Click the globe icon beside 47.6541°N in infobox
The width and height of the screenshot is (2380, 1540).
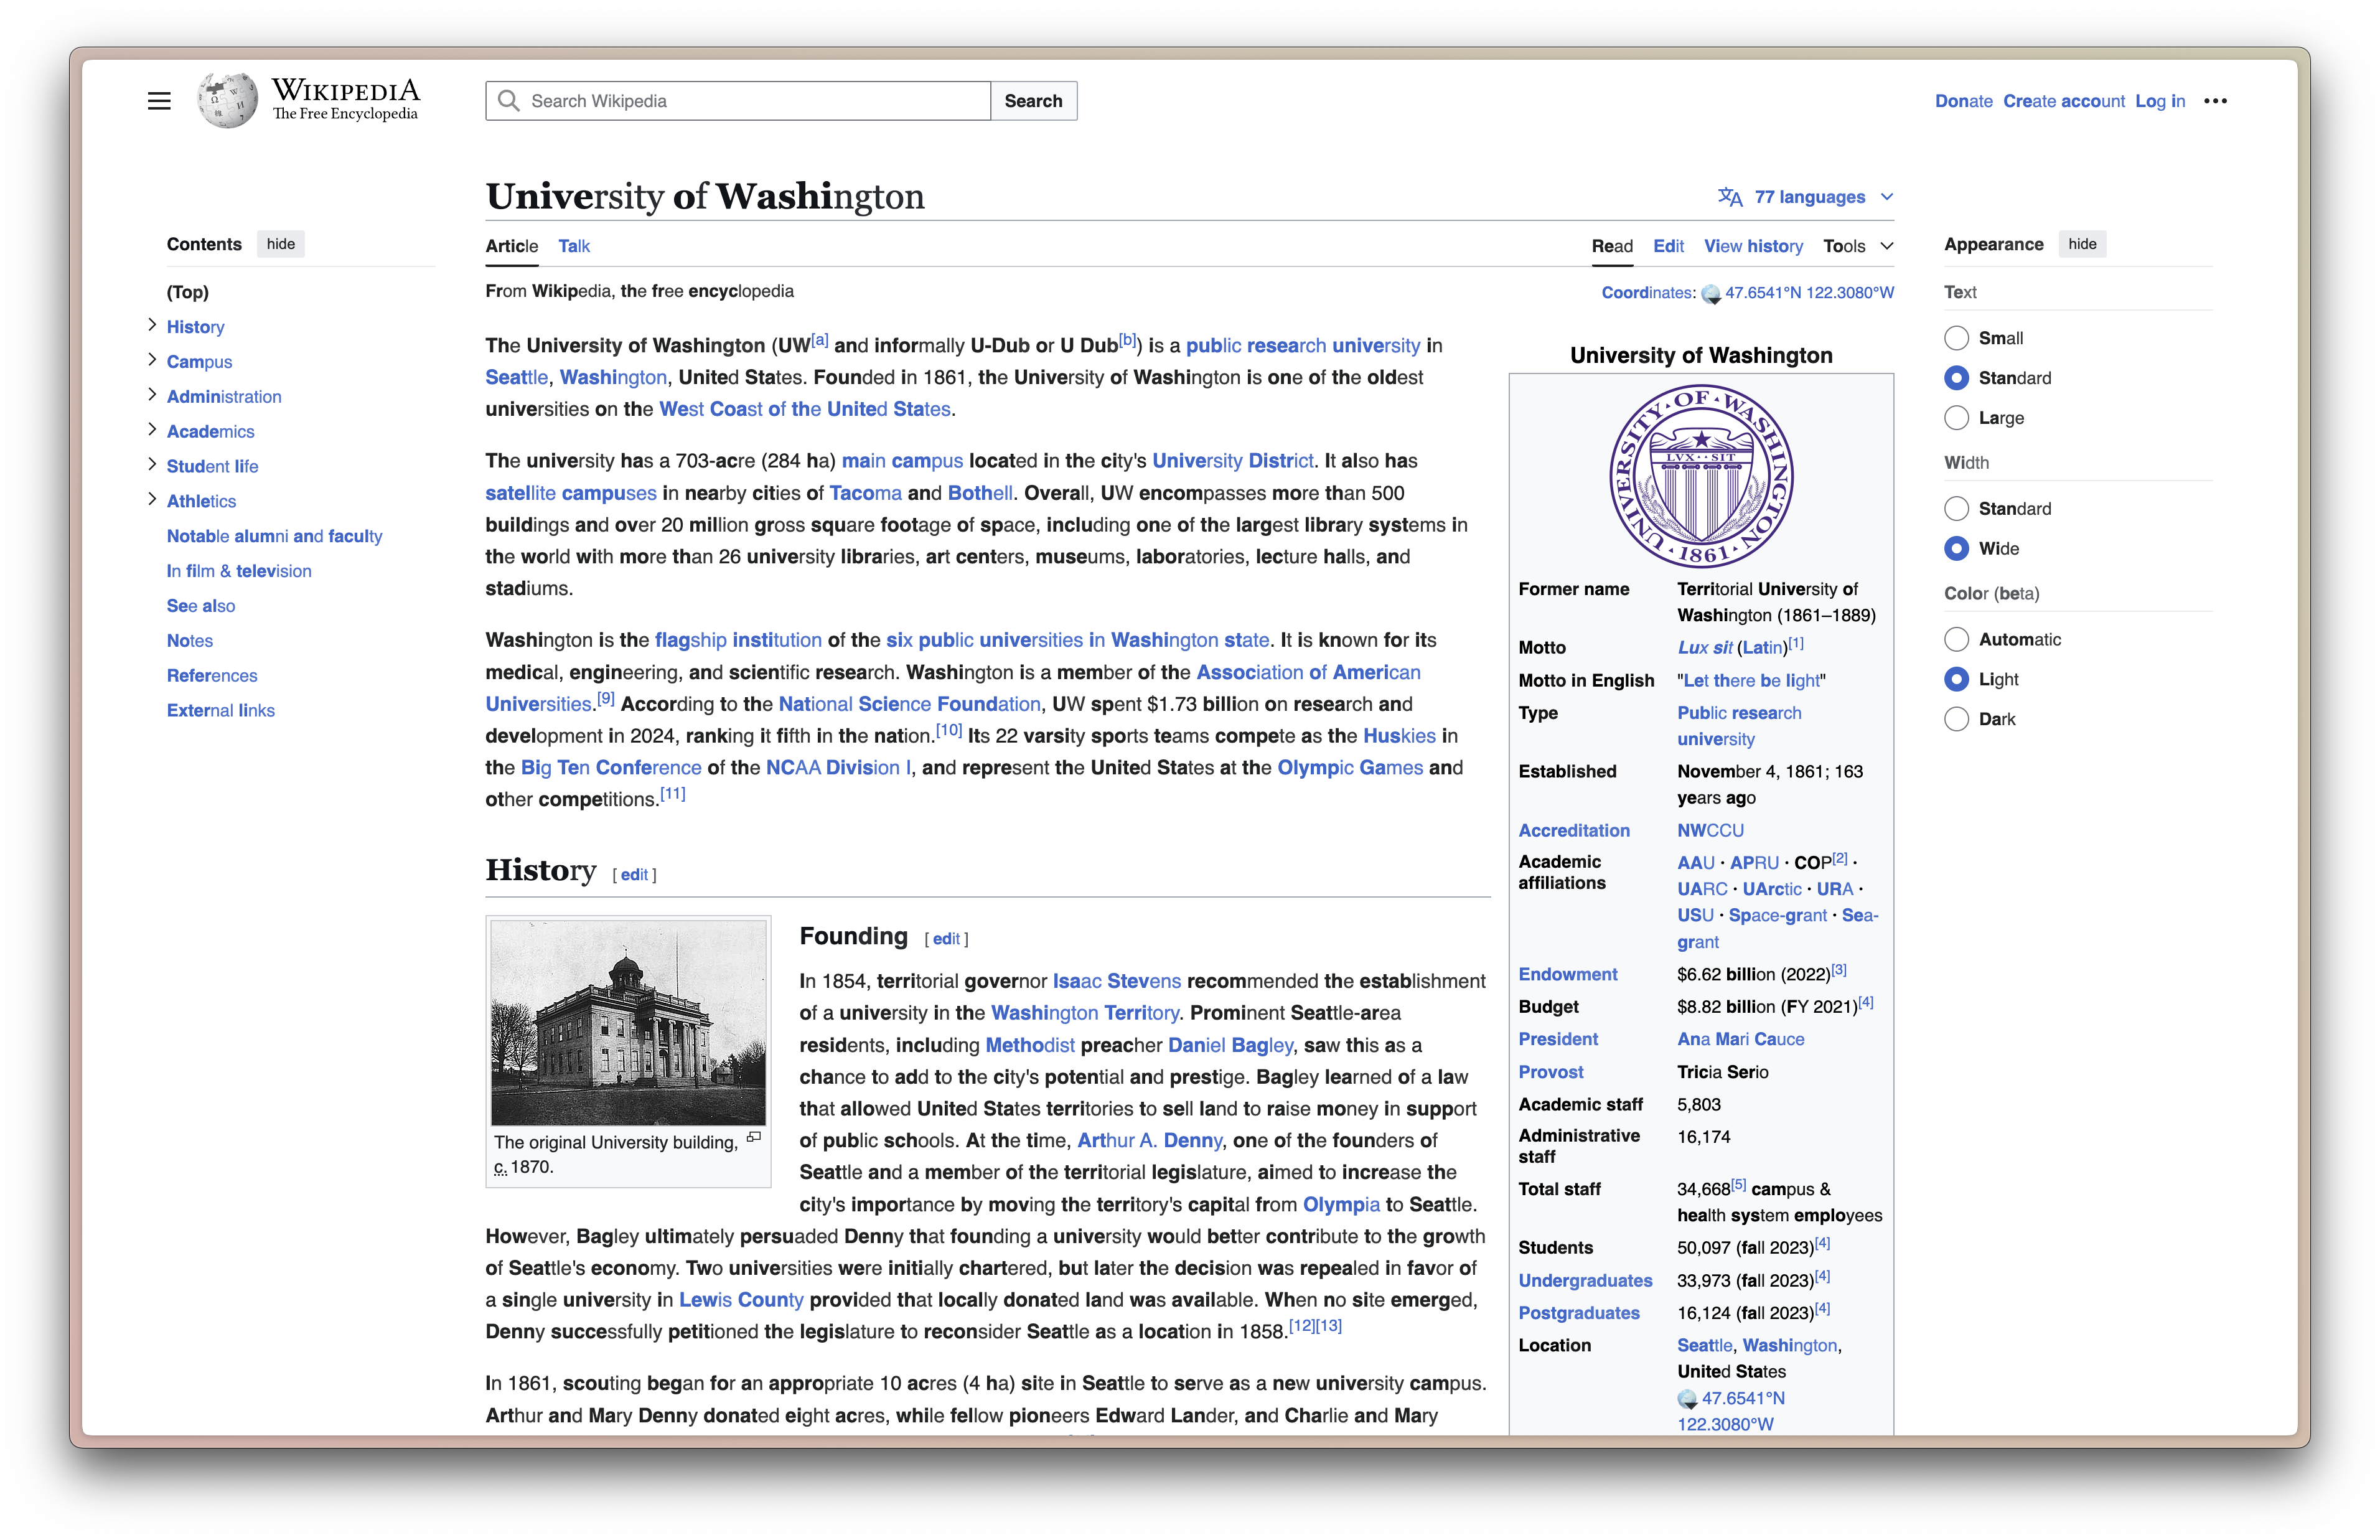tap(1687, 1399)
